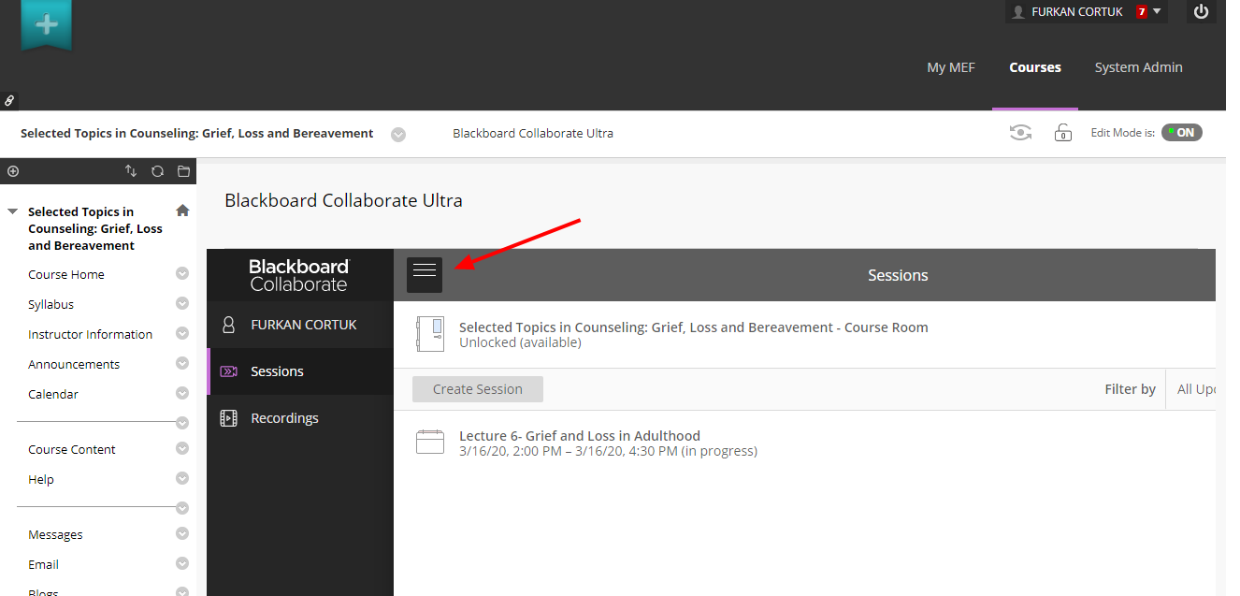The width and height of the screenshot is (1240, 596).
Task: Open options chevron for Course Home
Action: tap(182, 273)
